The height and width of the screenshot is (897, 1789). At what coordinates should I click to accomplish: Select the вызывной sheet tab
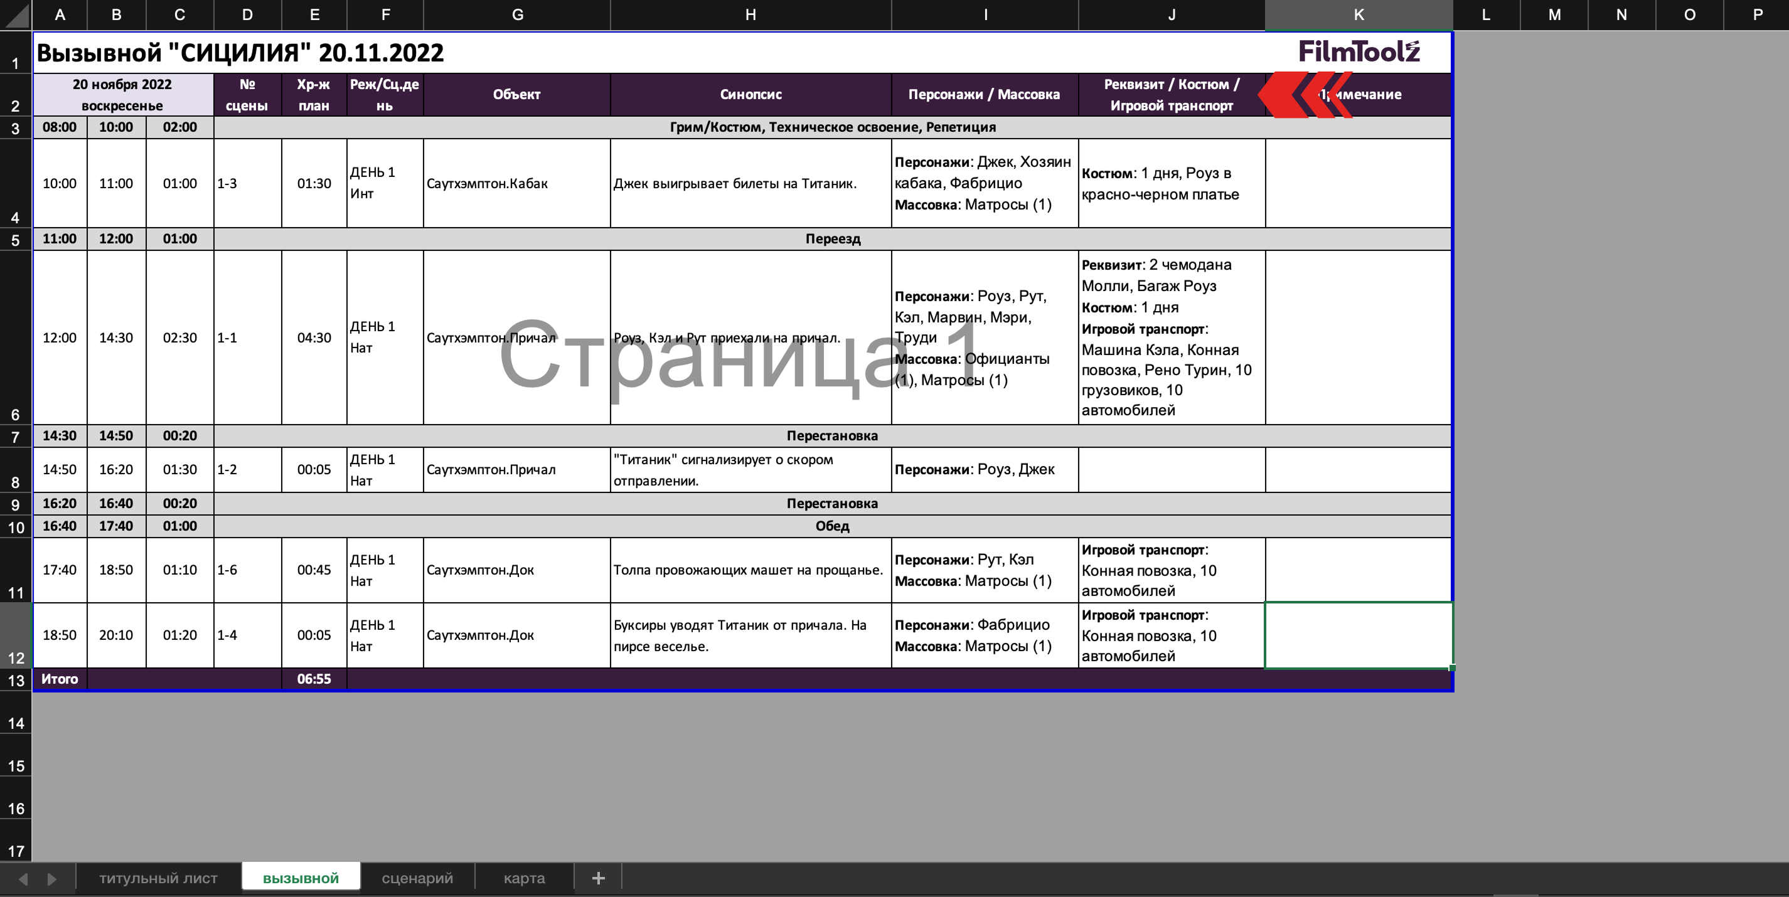301,878
